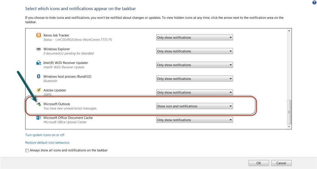Select the 'Xerox Job Tracker' label
317x169 pixels.
click(56, 35)
